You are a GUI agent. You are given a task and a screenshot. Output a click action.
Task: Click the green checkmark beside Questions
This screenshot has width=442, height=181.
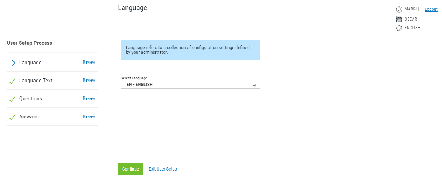(12, 99)
